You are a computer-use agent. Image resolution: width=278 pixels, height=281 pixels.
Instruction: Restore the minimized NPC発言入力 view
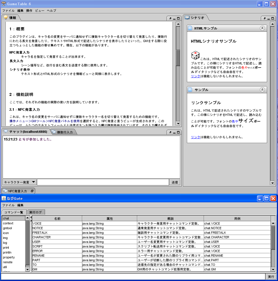coord(18,191)
